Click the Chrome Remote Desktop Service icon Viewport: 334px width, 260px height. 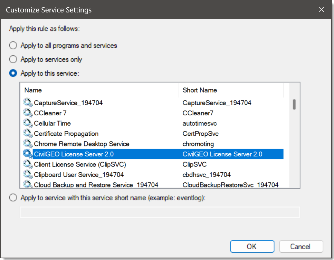point(27,144)
